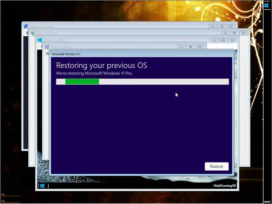The image size is (272, 204).
Task: Click the Restore button in the uninstall dialog
Action: pyautogui.click(x=216, y=166)
